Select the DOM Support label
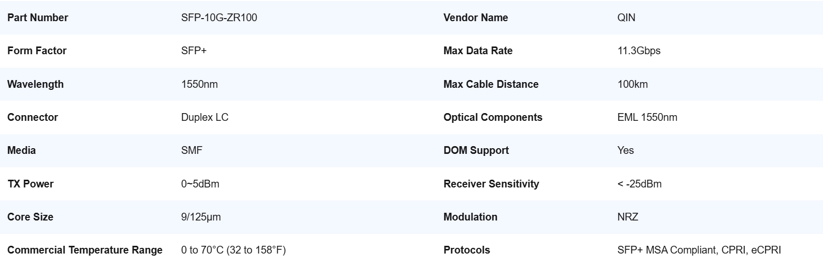The height and width of the screenshot is (268, 823). click(476, 150)
